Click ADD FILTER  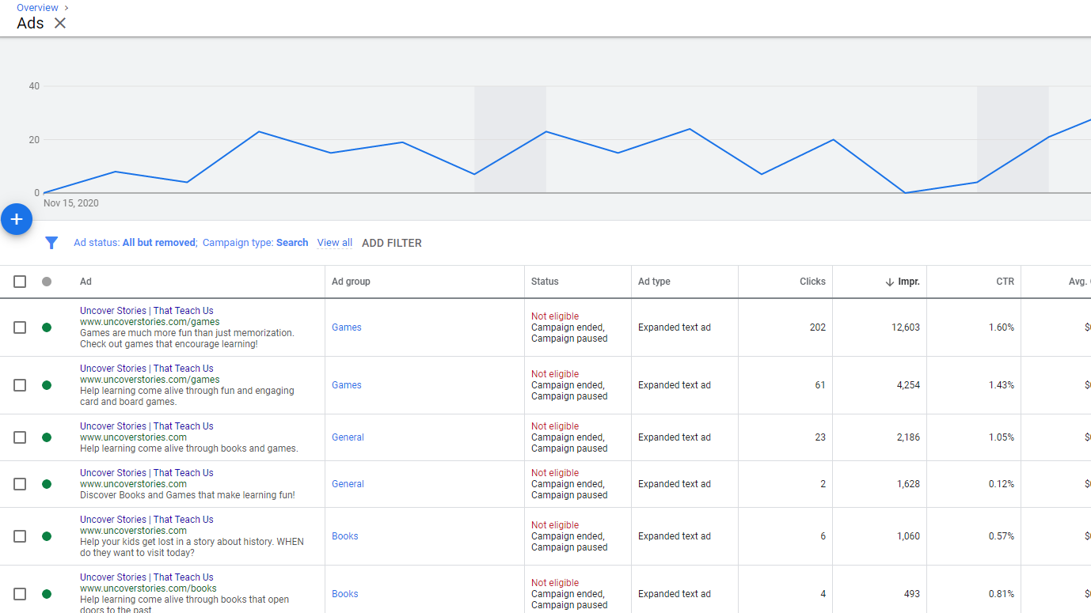pos(392,243)
